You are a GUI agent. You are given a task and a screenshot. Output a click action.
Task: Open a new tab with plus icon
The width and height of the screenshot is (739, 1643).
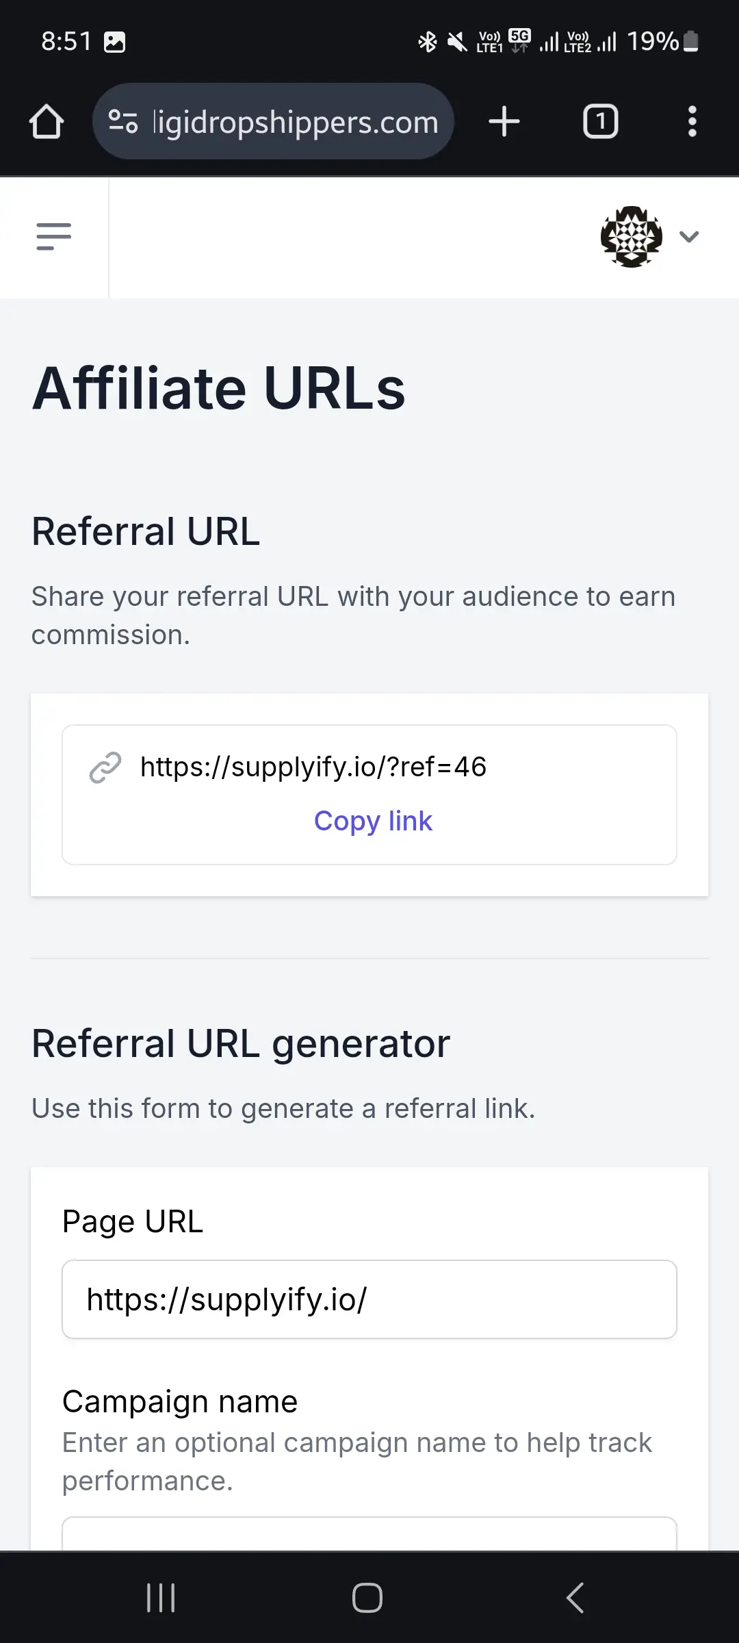click(504, 122)
